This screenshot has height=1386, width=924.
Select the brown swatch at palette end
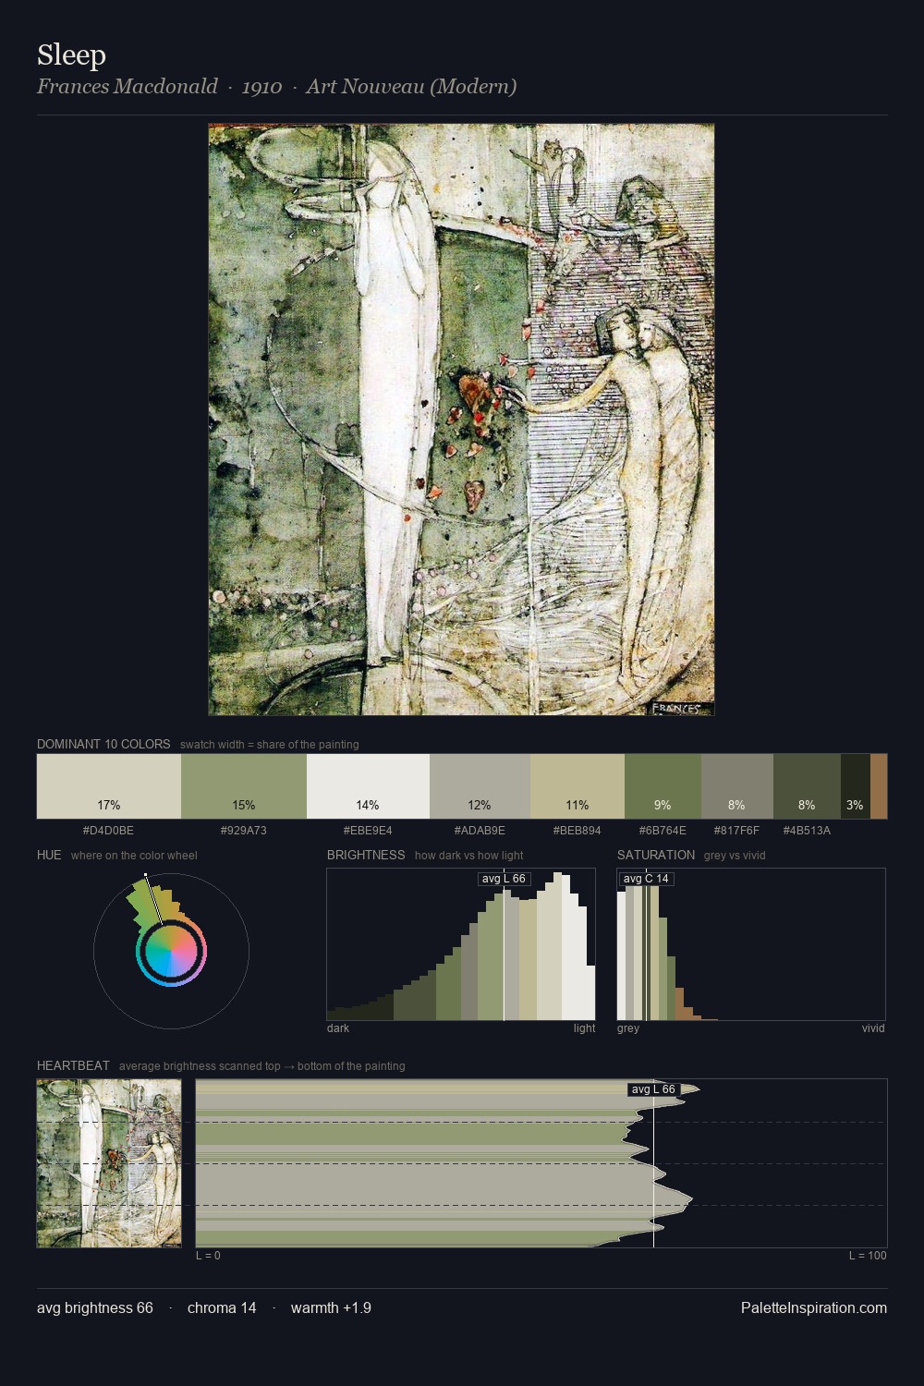pos(879,786)
